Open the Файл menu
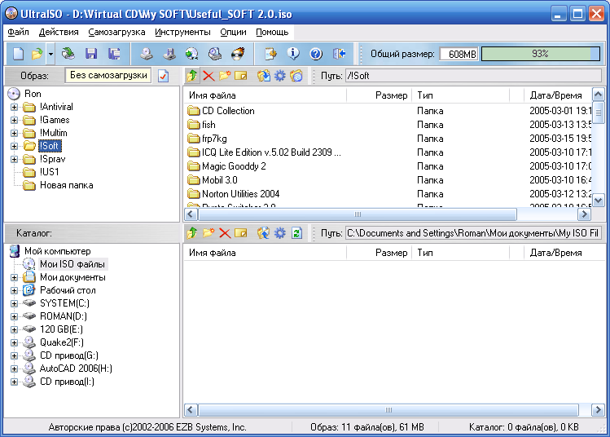610x437 pixels. [18, 32]
